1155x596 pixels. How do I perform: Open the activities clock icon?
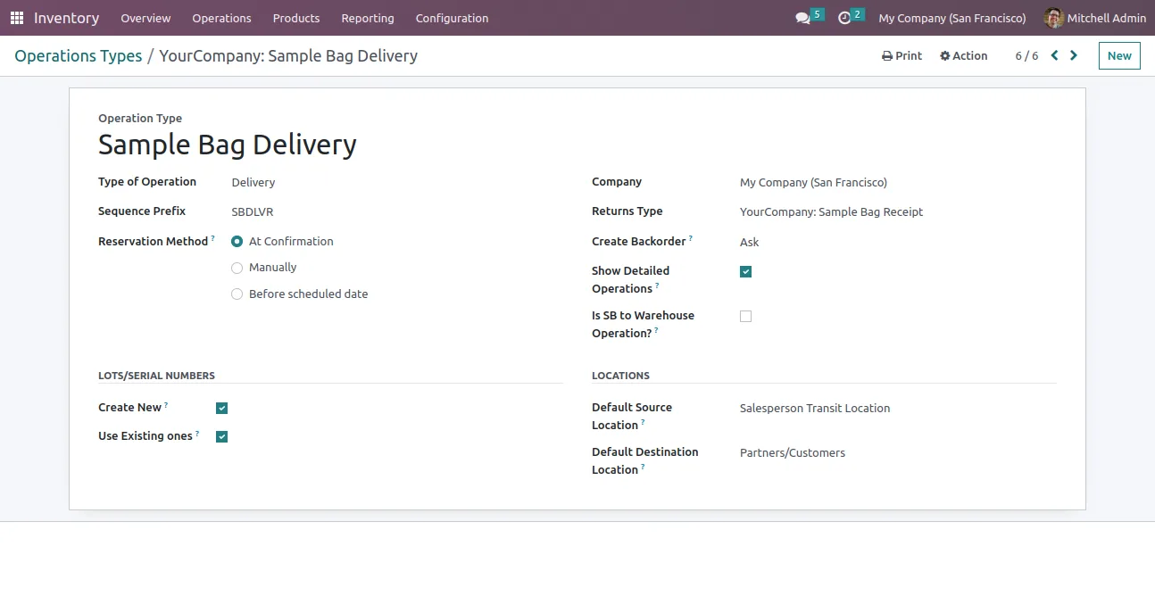844,18
